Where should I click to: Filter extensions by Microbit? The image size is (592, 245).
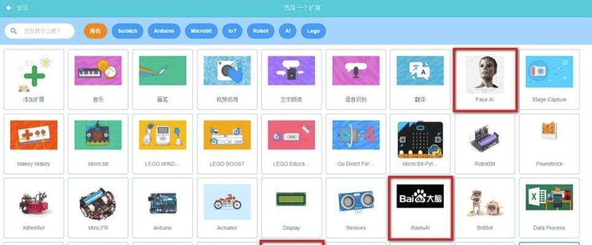coord(201,31)
